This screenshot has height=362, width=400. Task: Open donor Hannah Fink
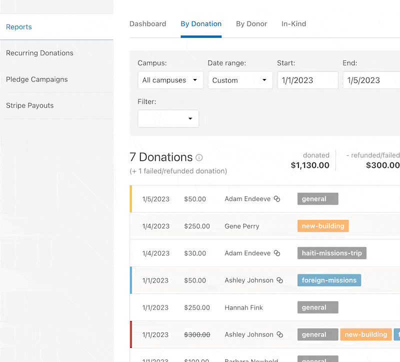(x=243, y=307)
